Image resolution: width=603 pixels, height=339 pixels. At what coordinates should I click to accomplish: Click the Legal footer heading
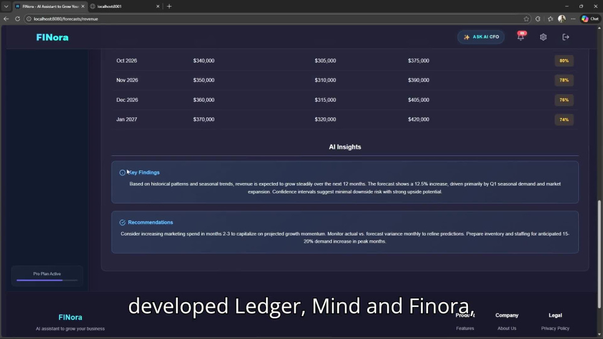555,315
